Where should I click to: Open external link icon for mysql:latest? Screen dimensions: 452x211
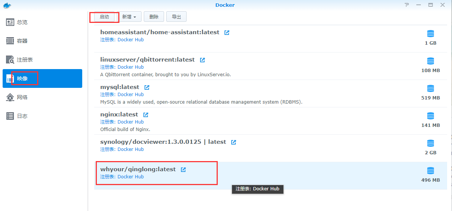point(147,87)
